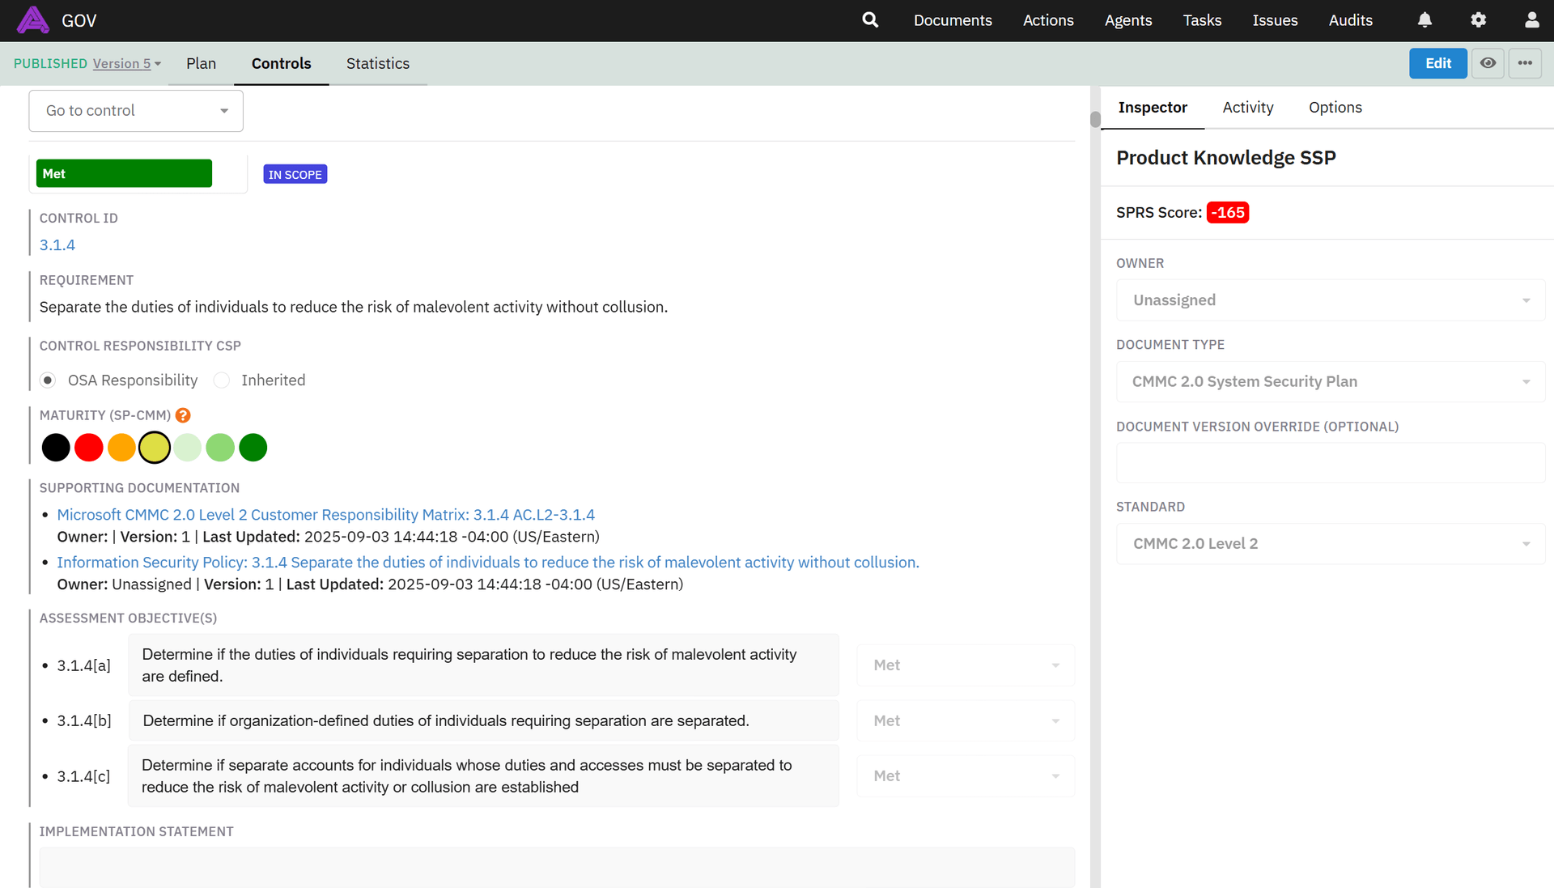Image resolution: width=1554 pixels, height=888 pixels.
Task: Click the GOV logo icon
Action: tap(33, 20)
